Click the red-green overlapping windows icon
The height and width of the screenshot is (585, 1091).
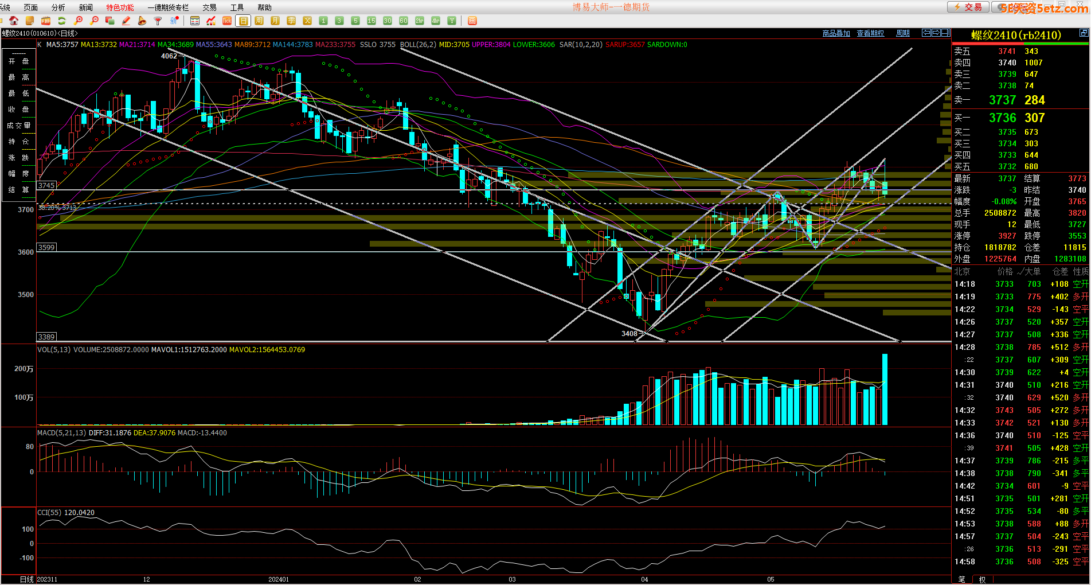(x=110, y=21)
